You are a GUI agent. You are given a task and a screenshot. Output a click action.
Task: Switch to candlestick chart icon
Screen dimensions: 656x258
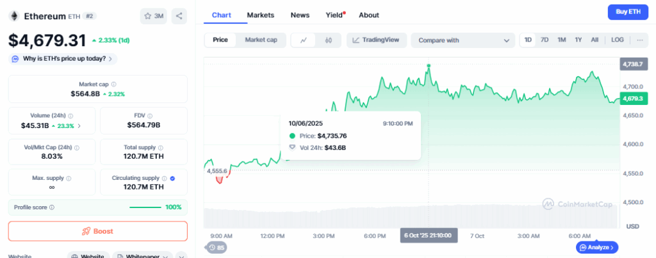point(329,40)
